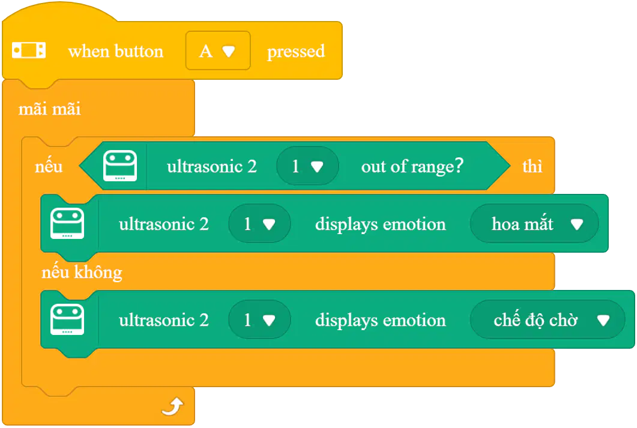Viewport: 637px width, 428px height.
Task: Click 'displays emotion' text on the chế độ chờ block
Action: pyautogui.click(x=380, y=321)
